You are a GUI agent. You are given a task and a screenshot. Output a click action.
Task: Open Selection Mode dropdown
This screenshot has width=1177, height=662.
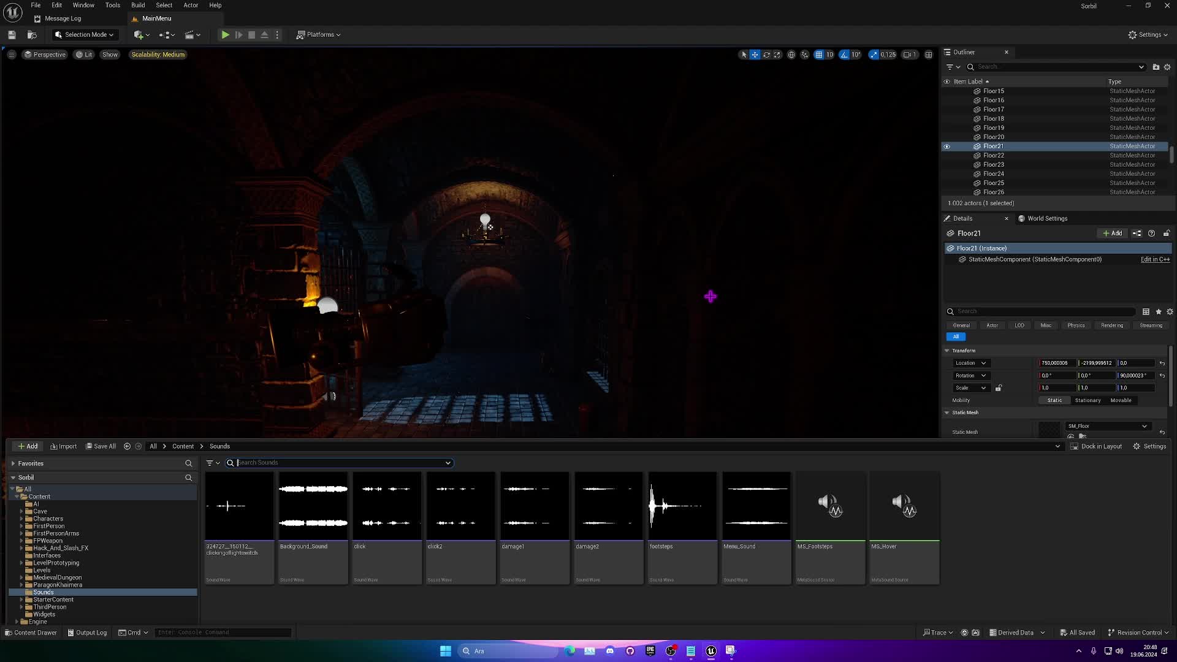point(84,35)
